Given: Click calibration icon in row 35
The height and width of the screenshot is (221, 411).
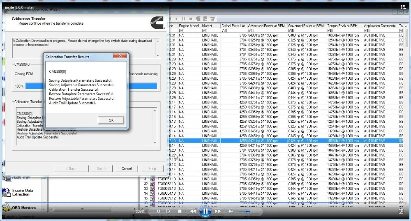Looking at the screenshot, I should click(152, 198).
